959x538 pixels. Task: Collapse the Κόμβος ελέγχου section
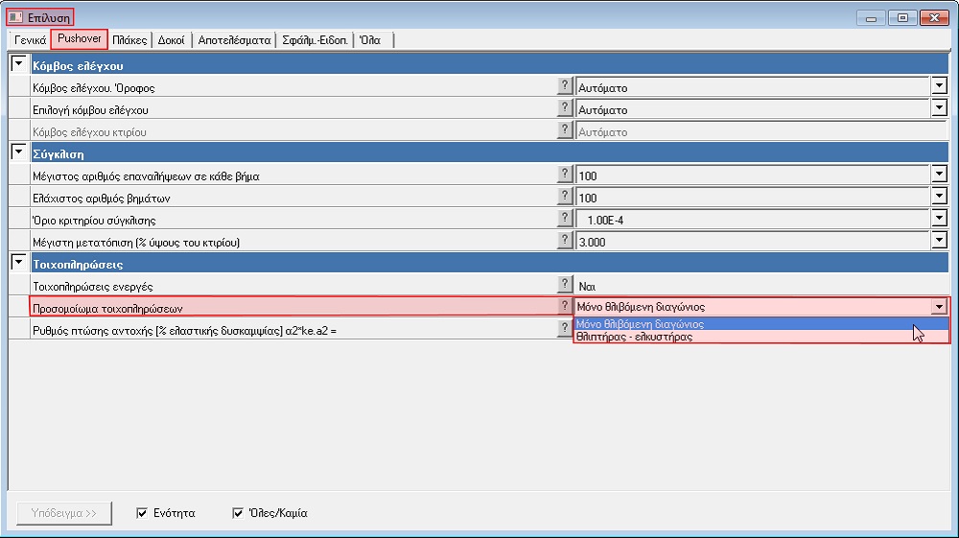18,65
